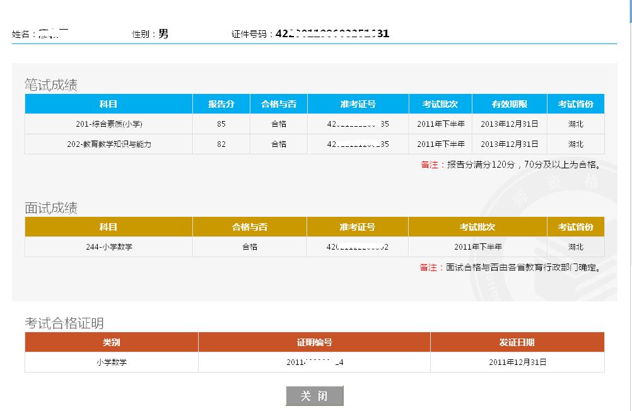Screen dimensions: 632x411
Task: Click the 202-教育教学知识与能力 row
Action: pyautogui.click(x=107, y=144)
